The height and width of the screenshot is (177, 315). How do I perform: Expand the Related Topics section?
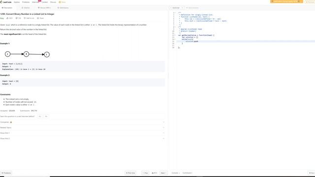pos(82,127)
